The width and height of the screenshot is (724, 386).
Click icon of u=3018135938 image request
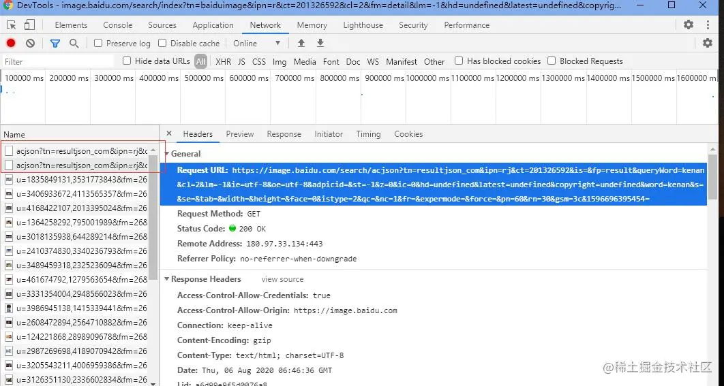pyautogui.click(x=9, y=237)
